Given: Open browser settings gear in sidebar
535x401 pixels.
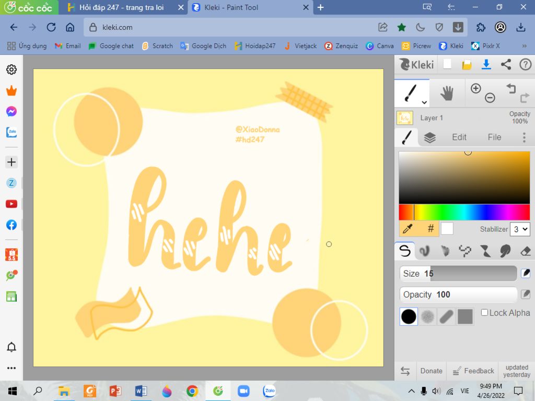Looking at the screenshot, I should (11, 69).
